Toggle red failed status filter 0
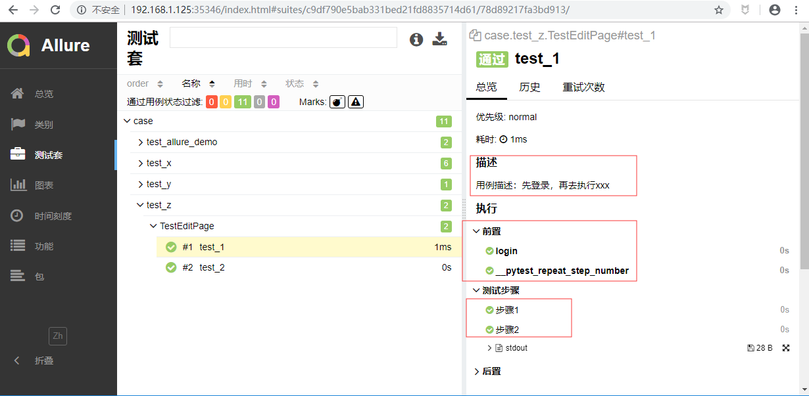The height and width of the screenshot is (396, 809). tap(212, 102)
